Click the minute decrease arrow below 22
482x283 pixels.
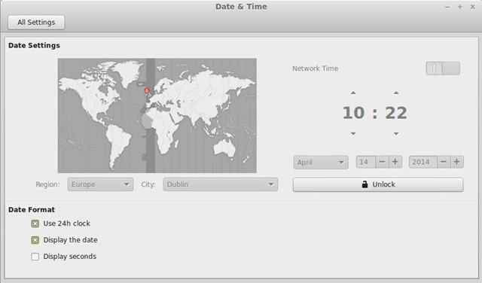click(396, 134)
